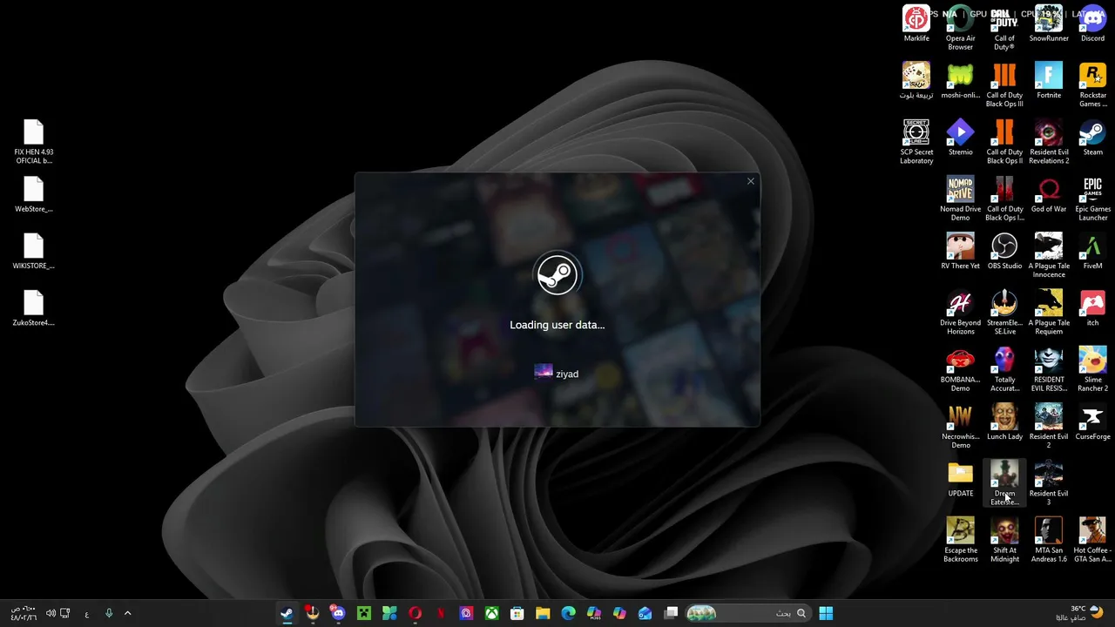Open the Xbox app in taskbar
This screenshot has height=627, width=1115.
[492, 613]
